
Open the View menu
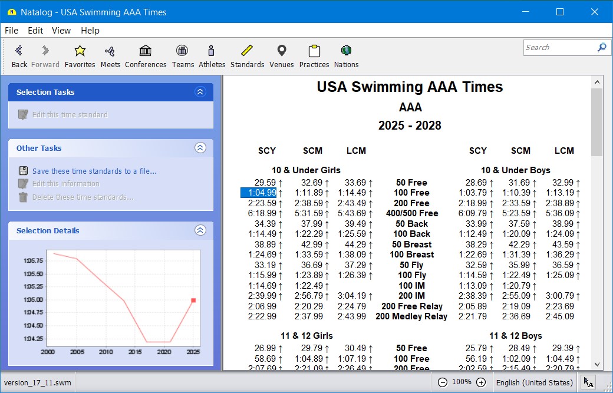[x=61, y=31]
